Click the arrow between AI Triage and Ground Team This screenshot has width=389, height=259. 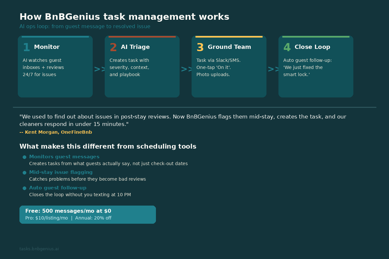(186, 69)
